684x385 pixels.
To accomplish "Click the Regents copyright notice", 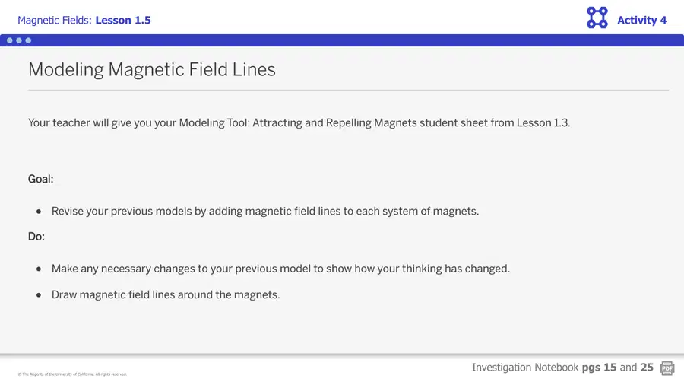I will click(72, 374).
